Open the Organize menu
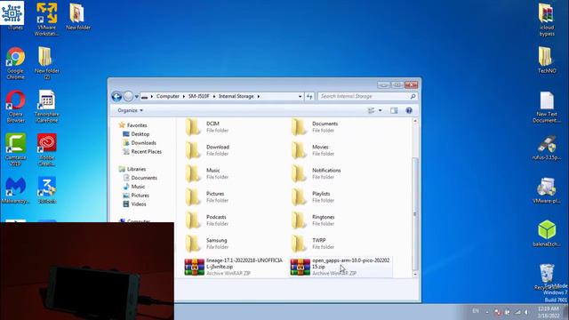The image size is (569, 320). [x=130, y=110]
